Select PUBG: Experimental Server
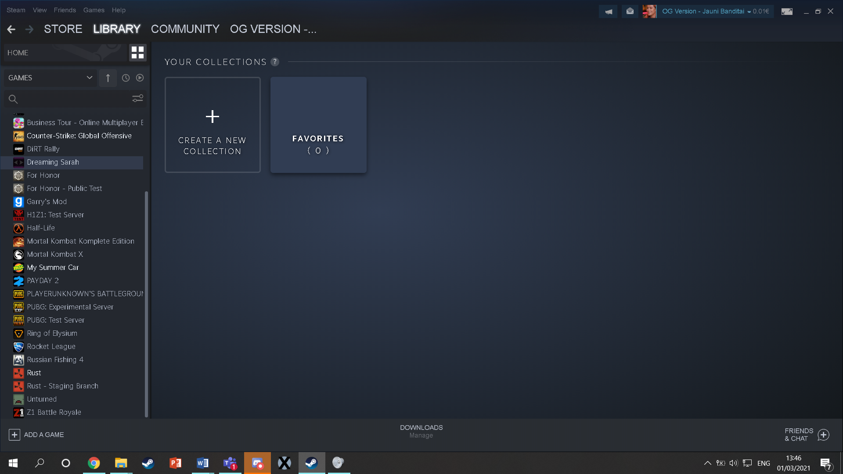 click(70, 307)
